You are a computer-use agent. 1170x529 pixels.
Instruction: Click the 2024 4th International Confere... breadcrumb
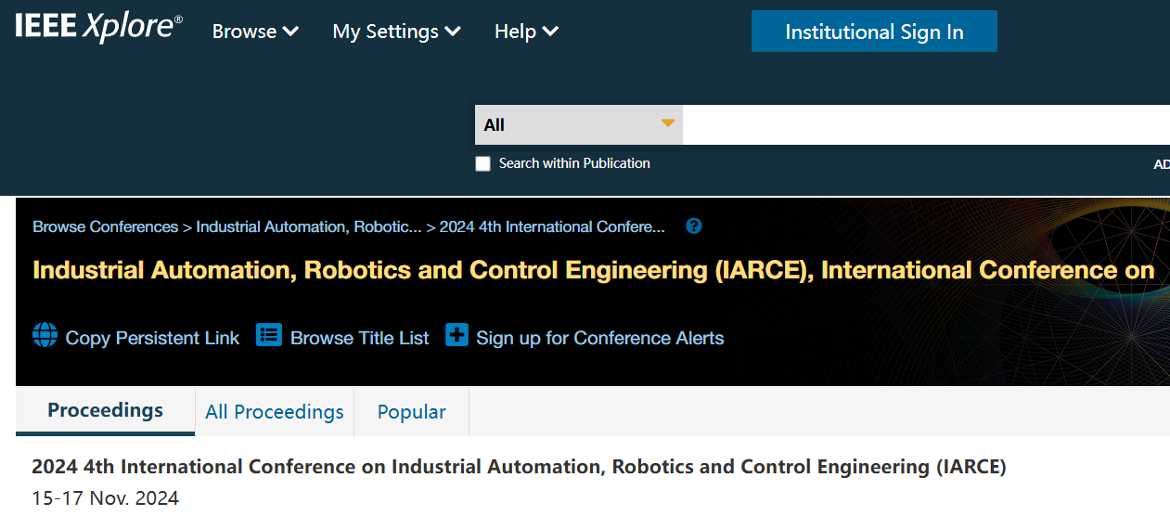(x=552, y=226)
